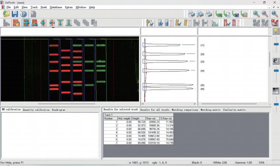The image size is (280, 166).
Task: Open the Extras menu
Action: click(x=69, y=7)
